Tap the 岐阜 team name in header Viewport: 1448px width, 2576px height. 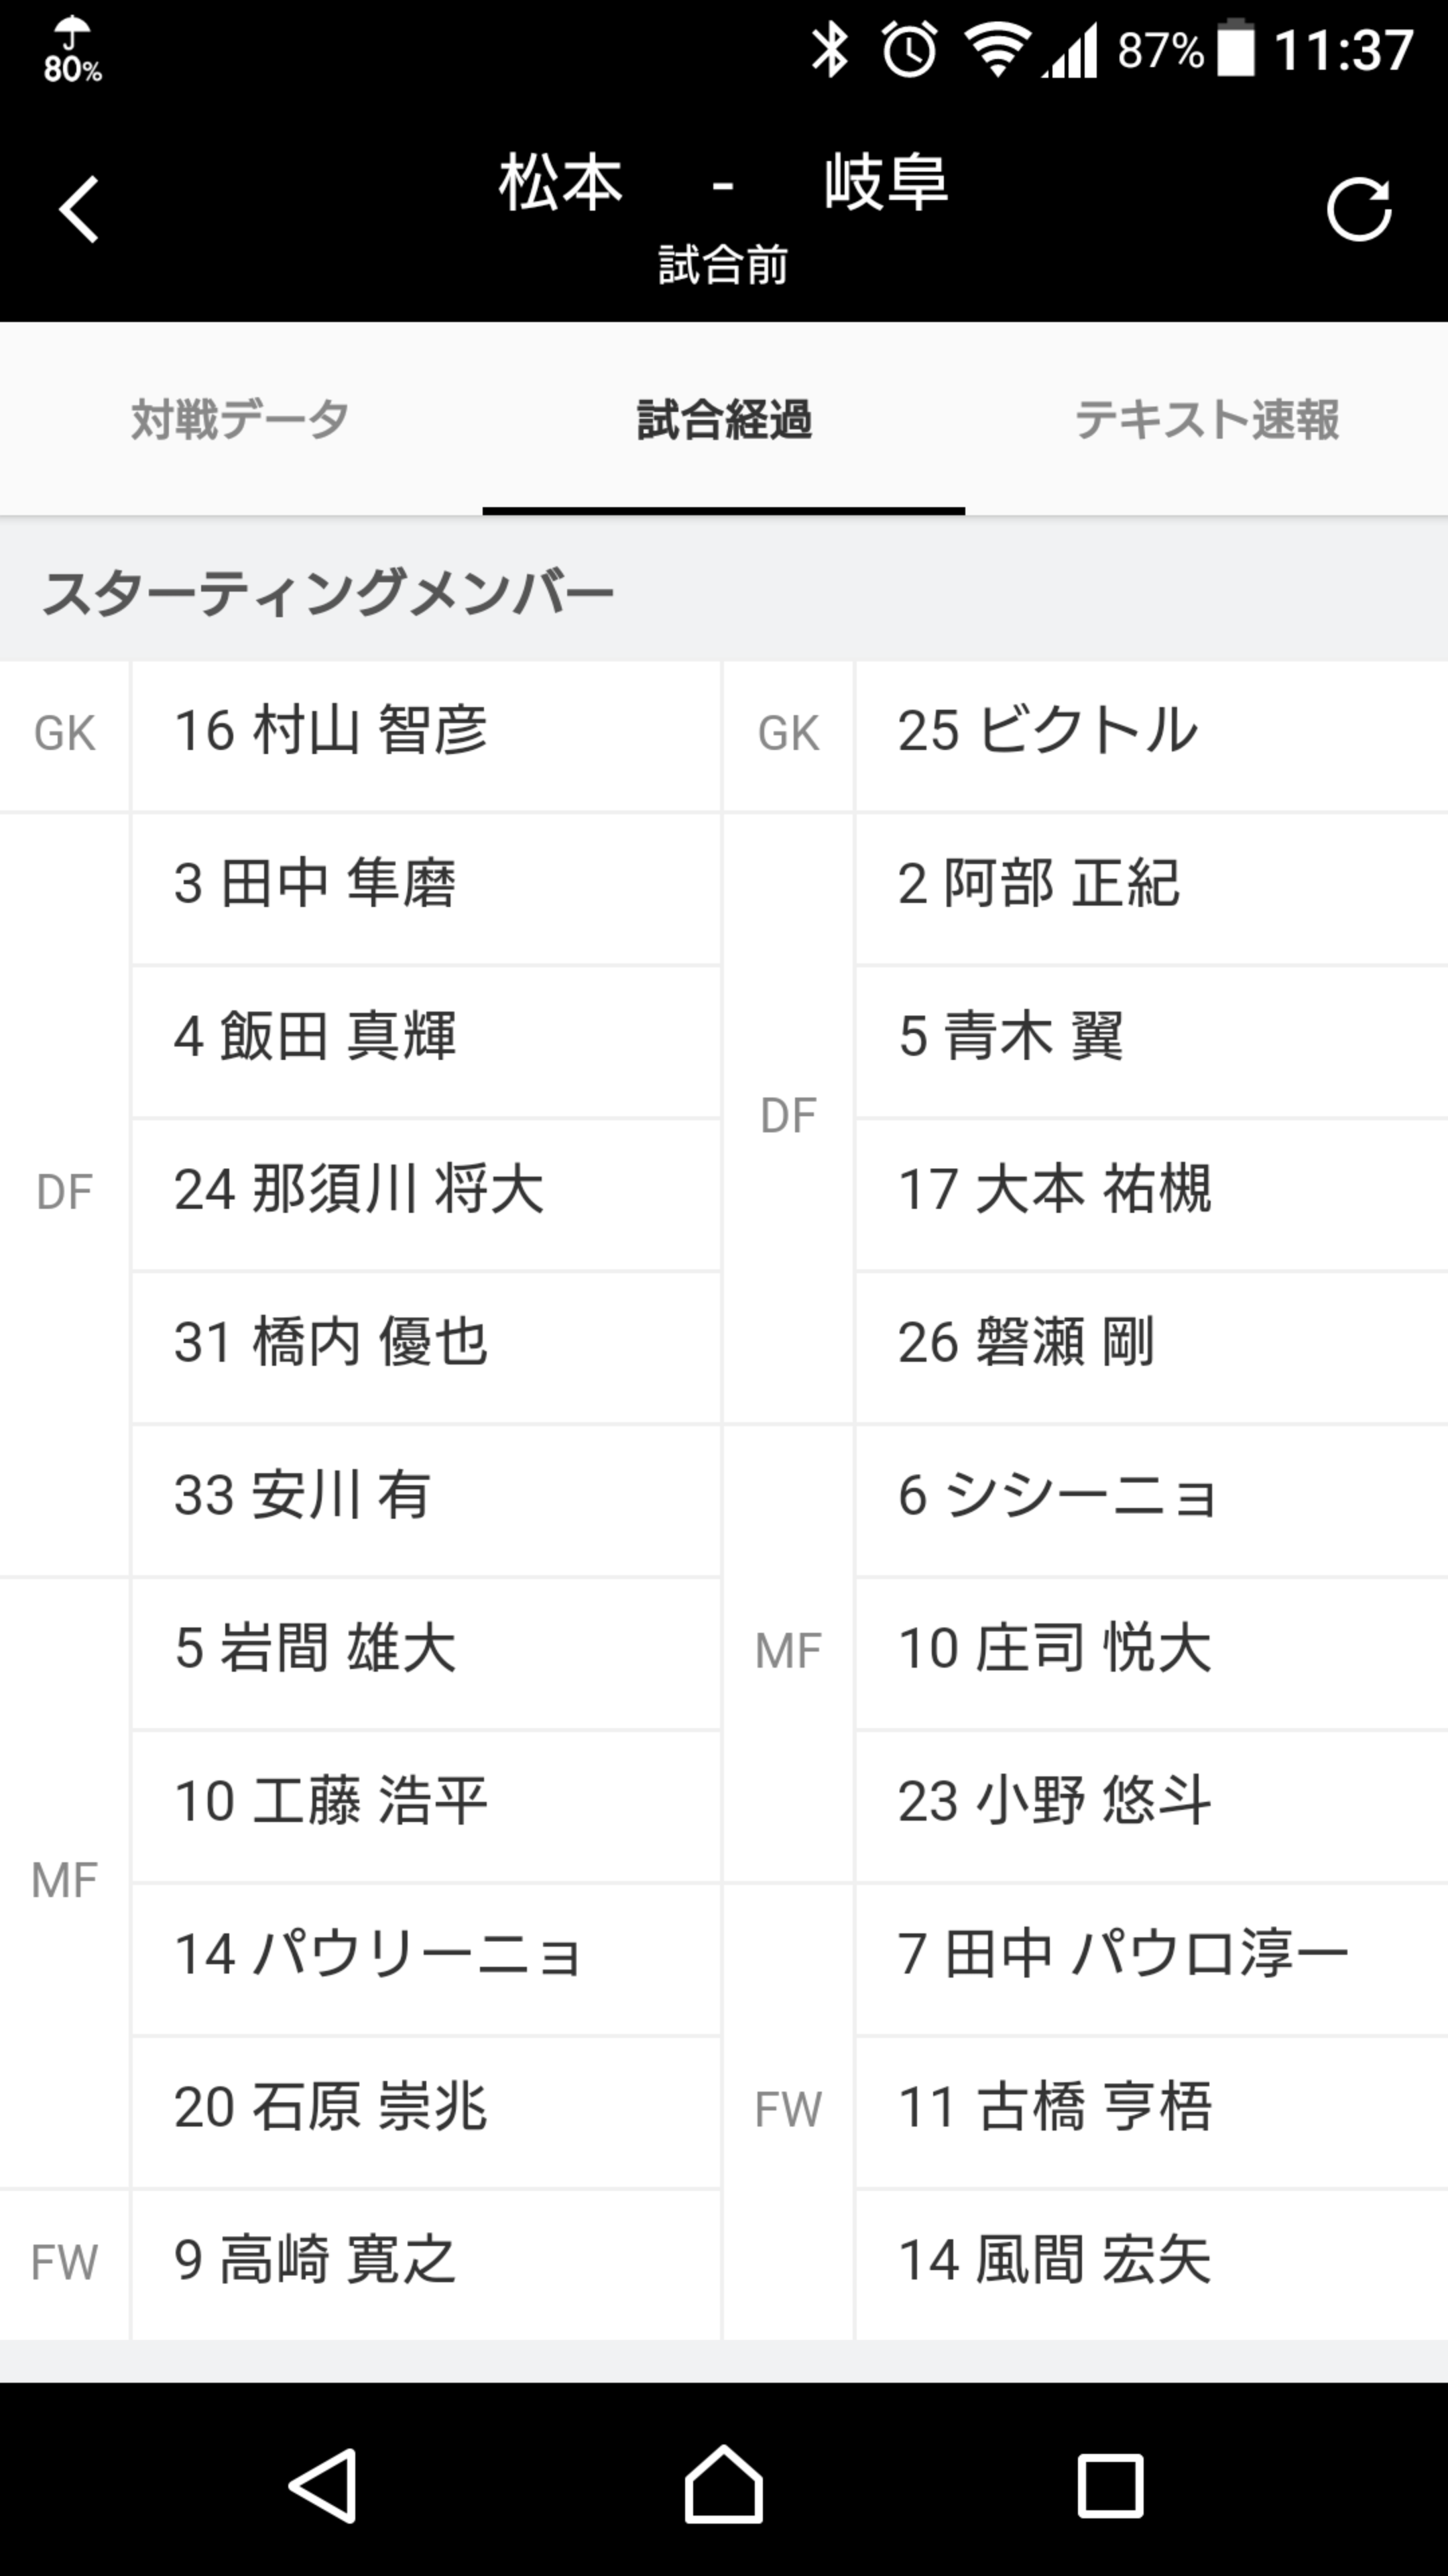pyautogui.click(x=886, y=184)
